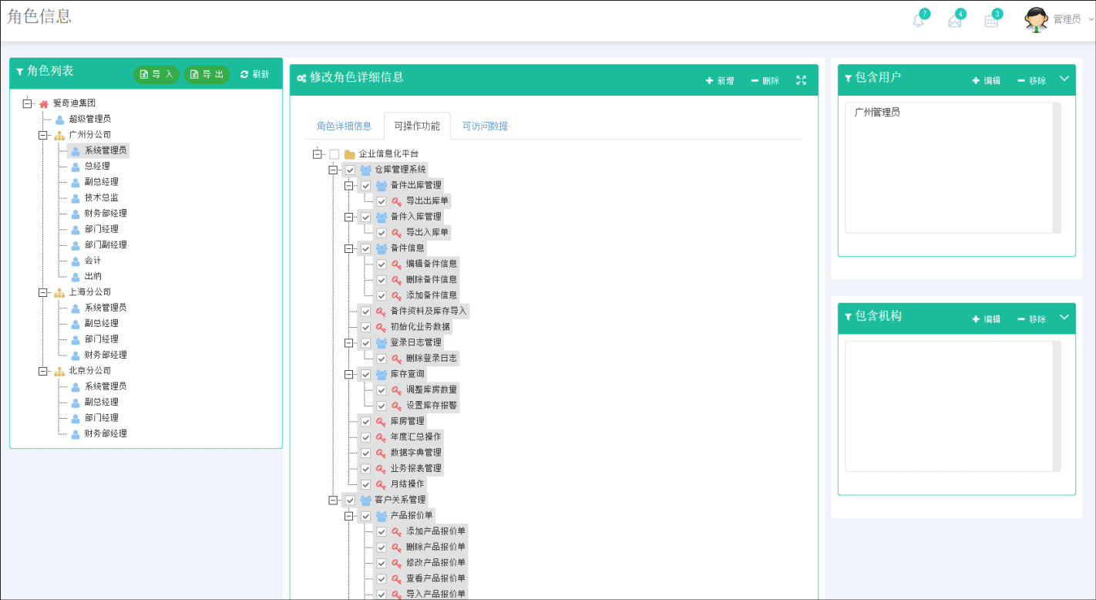This screenshot has width=1096, height=600.
Task: Check the 企业信息化平台 checkbox
Action: tap(335, 154)
